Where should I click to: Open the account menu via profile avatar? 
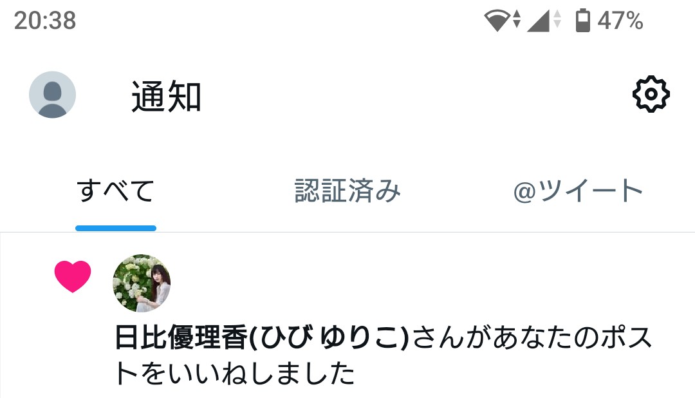pos(52,95)
